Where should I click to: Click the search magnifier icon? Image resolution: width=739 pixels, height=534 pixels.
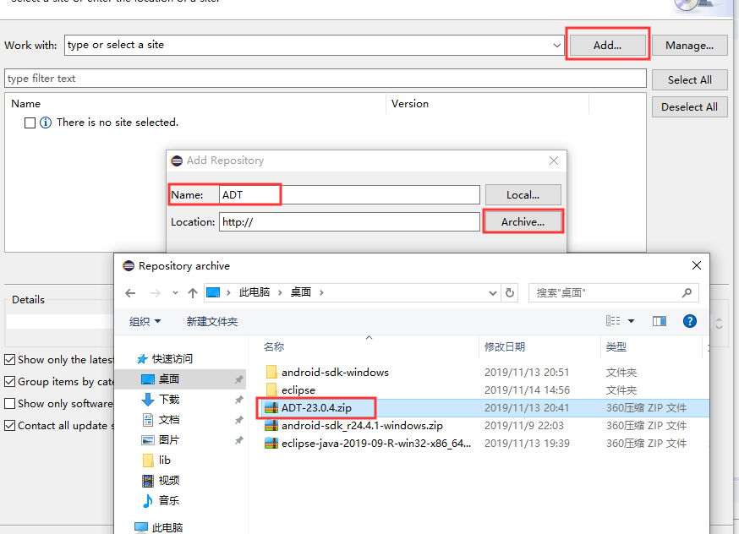[687, 293]
